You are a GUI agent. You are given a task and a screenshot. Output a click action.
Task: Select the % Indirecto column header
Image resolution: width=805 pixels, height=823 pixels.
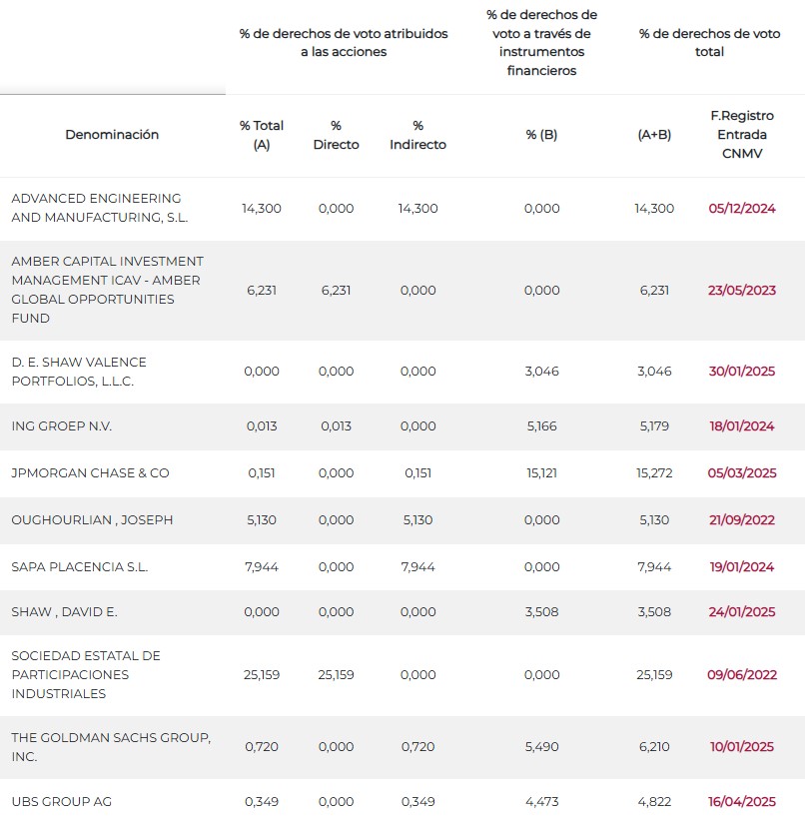point(417,135)
